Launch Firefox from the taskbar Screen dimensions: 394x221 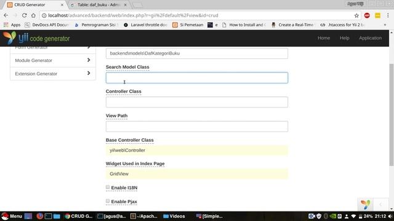[39, 216]
